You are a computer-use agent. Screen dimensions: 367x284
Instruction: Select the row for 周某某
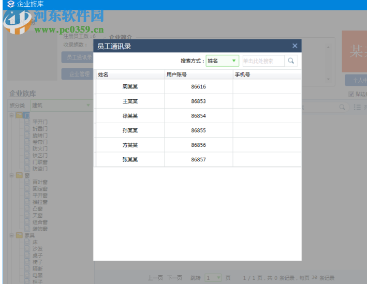click(198, 86)
